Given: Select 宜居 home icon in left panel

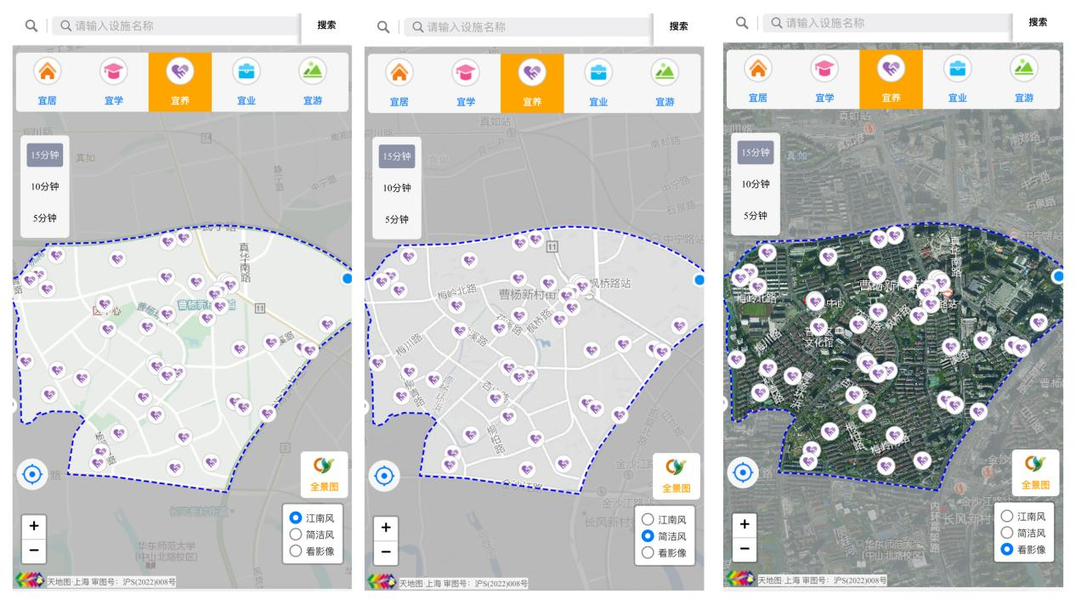Looking at the screenshot, I should tap(47, 73).
